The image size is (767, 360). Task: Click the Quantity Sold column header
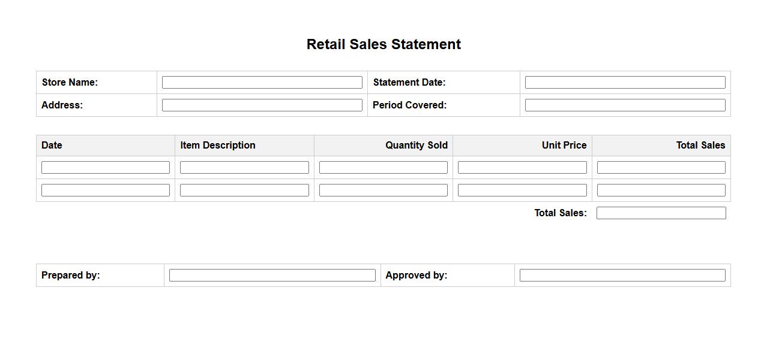(x=416, y=146)
